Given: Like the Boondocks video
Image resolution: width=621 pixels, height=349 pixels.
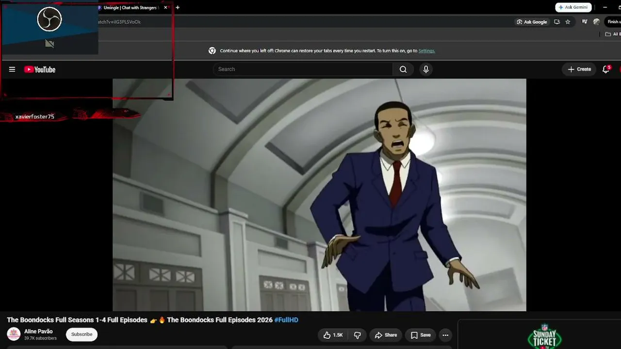Looking at the screenshot, I should pos(333,335).
